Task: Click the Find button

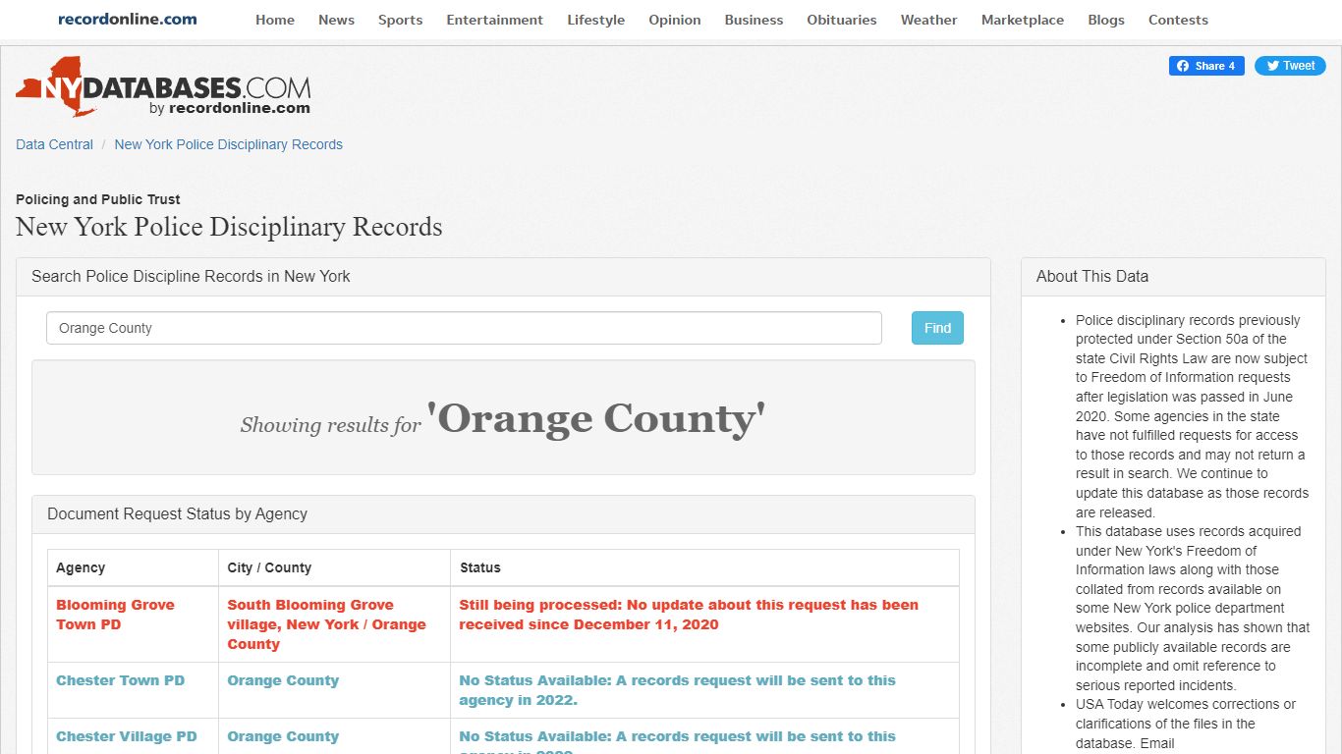Action: pos(937,328)
